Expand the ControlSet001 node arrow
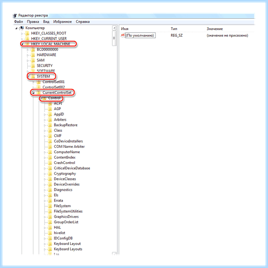The height and width of the screenshot is (268, 268). 33,82
